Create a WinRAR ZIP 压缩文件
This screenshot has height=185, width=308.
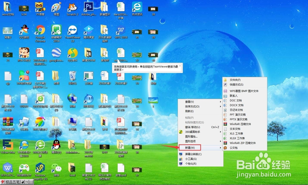click(x=245, y=143)
